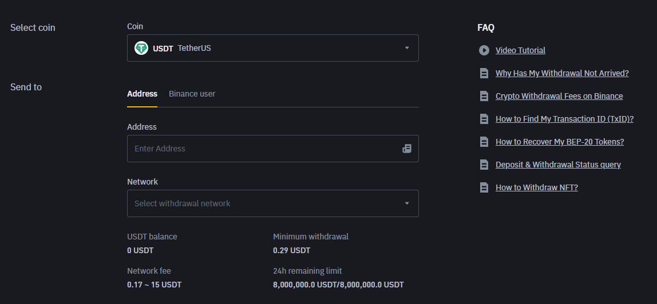
Task: Click the Minimum withdrawal label
Action: point(311,237)
